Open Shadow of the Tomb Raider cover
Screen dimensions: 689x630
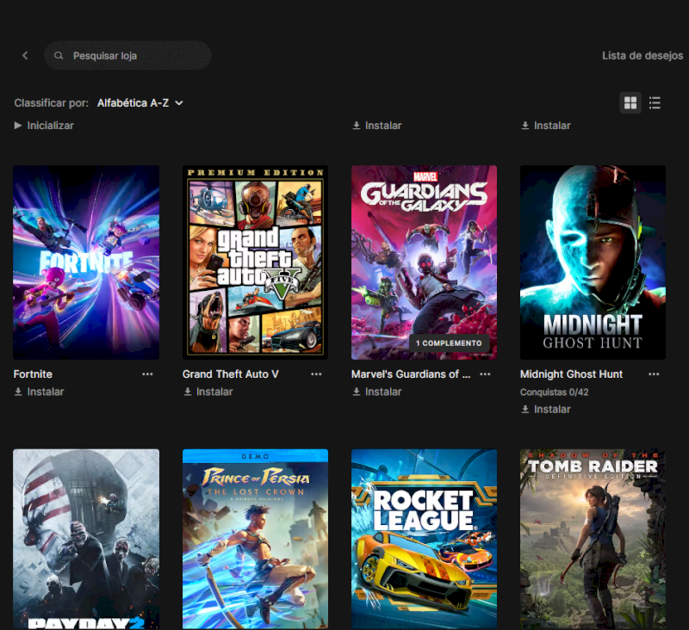pyautogui.click(x=593, y=539)
